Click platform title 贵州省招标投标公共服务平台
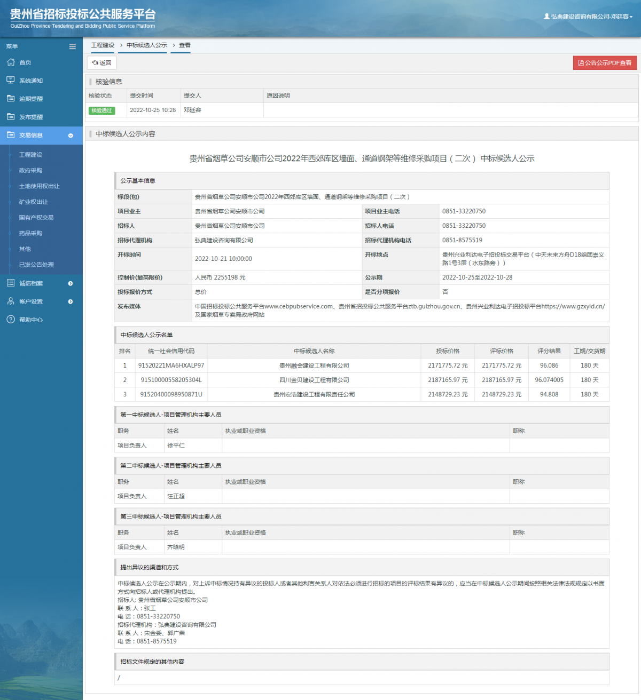641x700 pixels. tap(83, 14)
